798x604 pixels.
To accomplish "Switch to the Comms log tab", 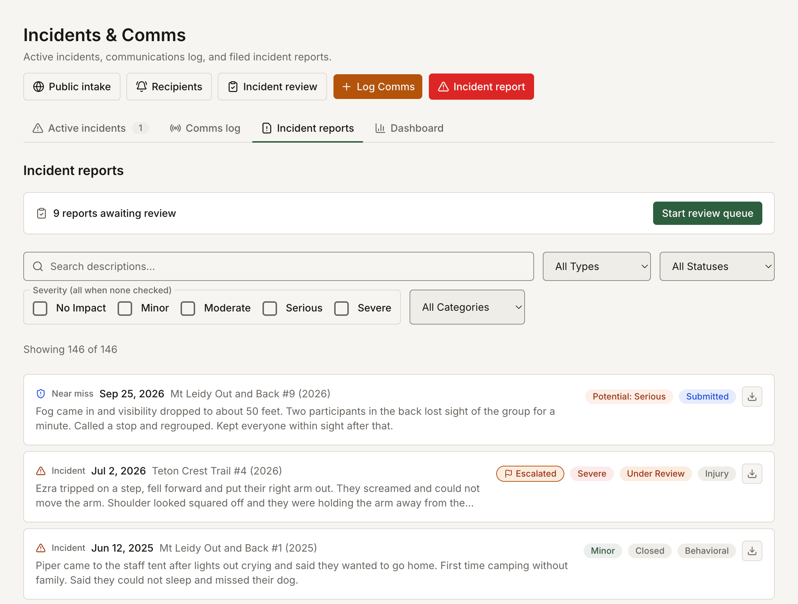I will coord(205,128).
